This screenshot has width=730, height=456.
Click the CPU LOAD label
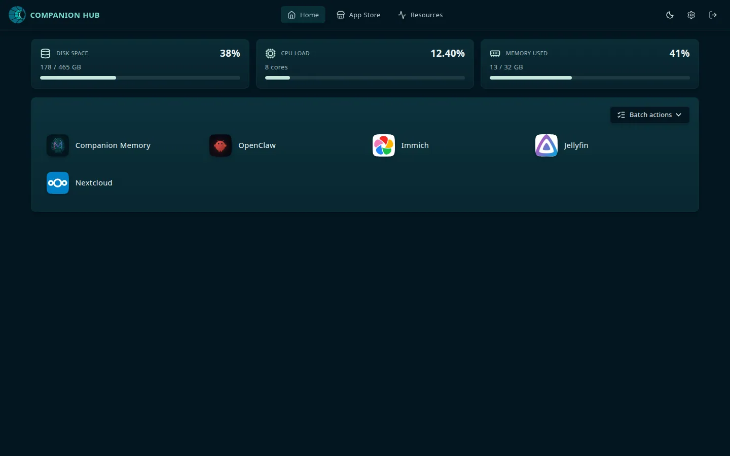coord(295,53)
